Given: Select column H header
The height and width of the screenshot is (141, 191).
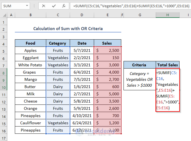Looking at the screenshot, I should pyautogui.click(x=167, y=15).
